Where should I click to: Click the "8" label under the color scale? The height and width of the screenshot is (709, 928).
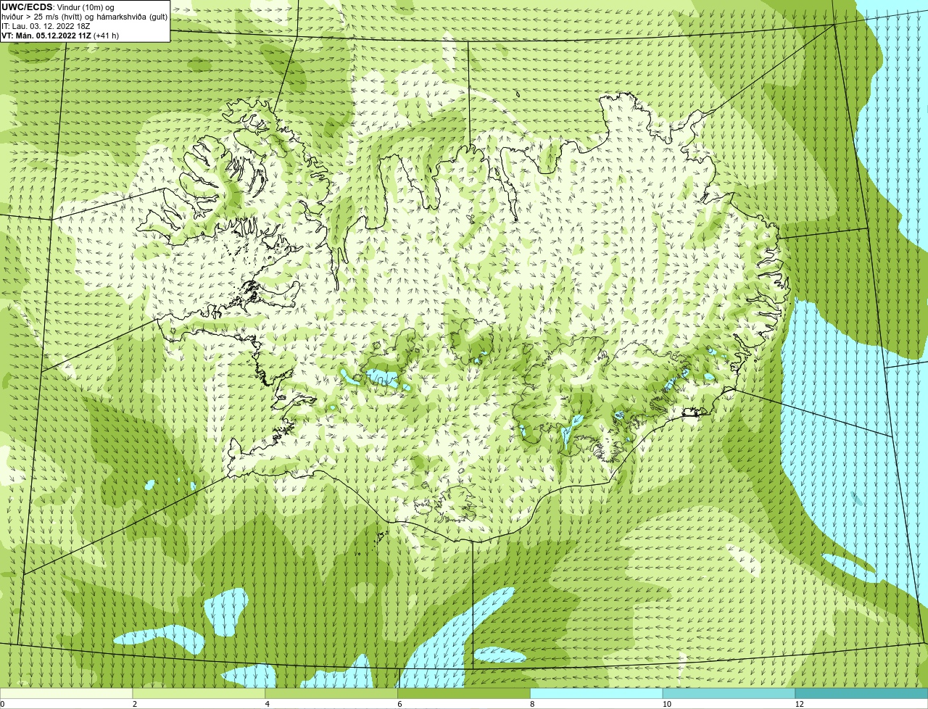point(531,704)
